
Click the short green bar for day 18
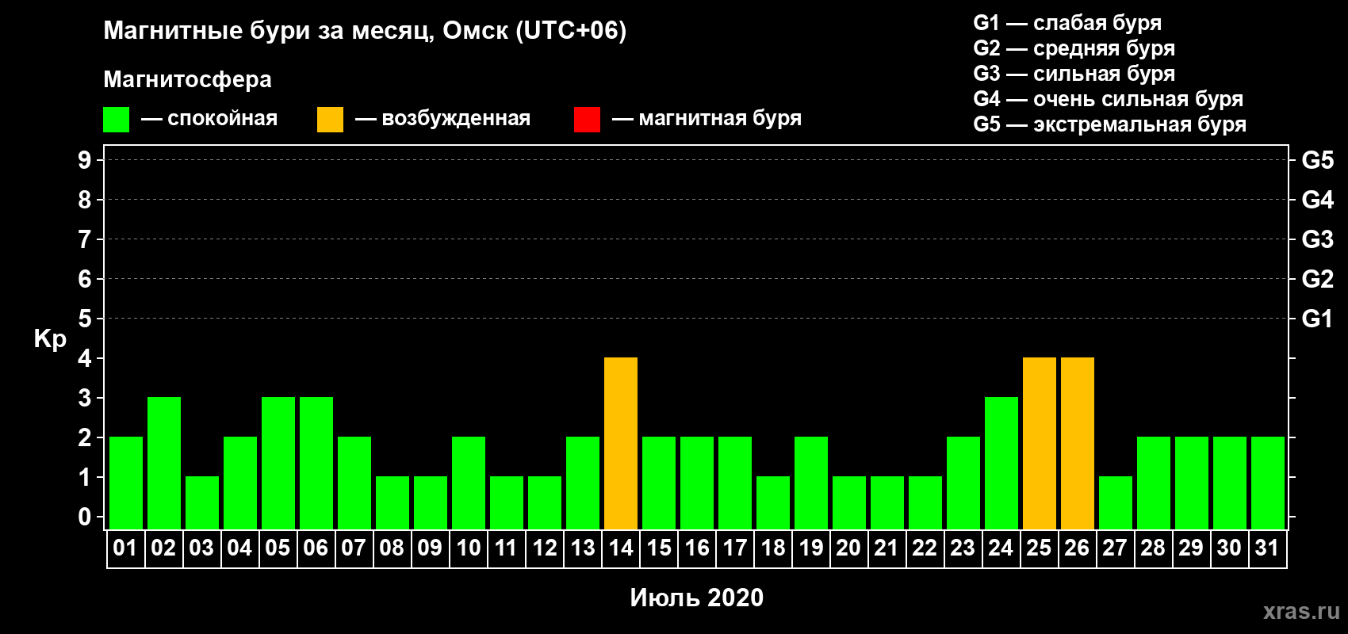[x=773, y=502]
